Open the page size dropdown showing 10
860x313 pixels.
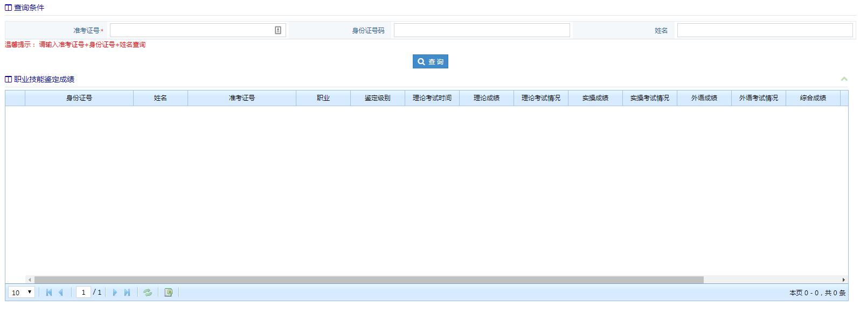(x=22, y=293)
